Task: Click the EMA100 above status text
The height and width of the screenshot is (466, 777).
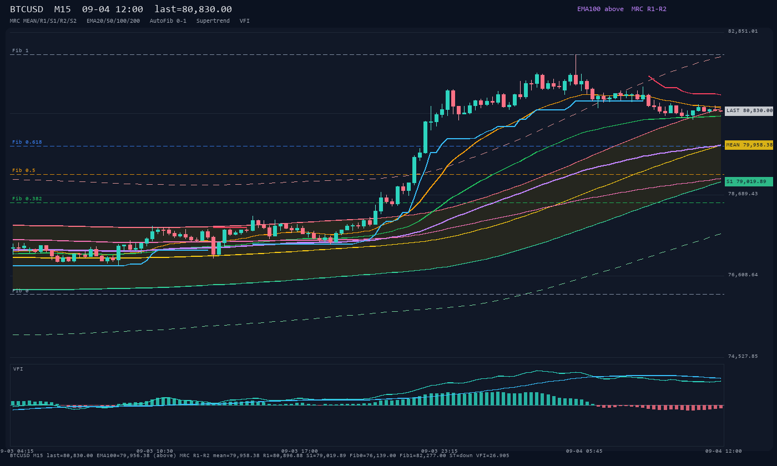Action: pos(601,9)
